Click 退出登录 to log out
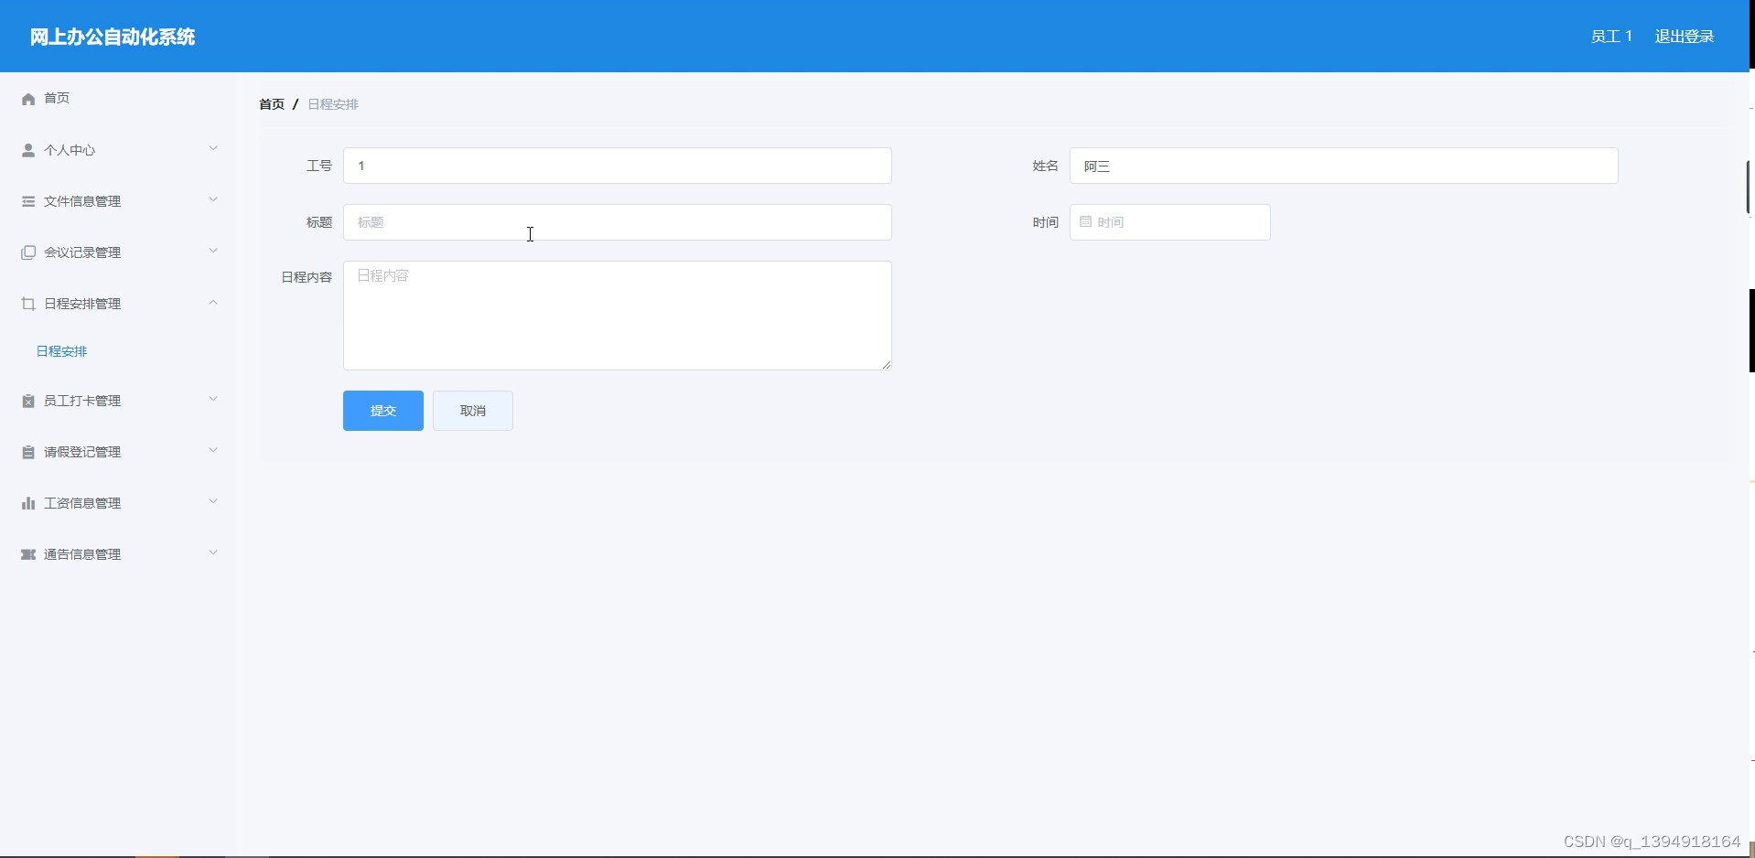This screenshot has height=858, width=1755. click(x=1685, y=37)
